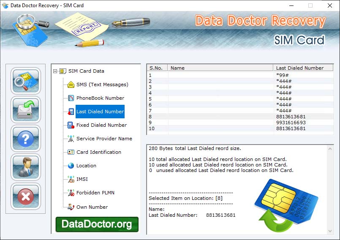
Task: Minimize the Data Doctor Recovery window
Action: point(291,5)
